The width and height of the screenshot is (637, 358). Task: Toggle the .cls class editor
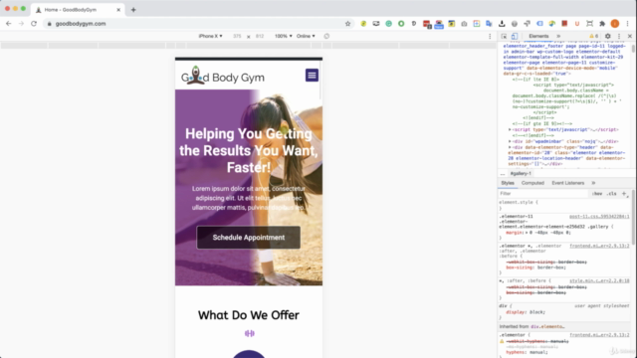[611, 194]
